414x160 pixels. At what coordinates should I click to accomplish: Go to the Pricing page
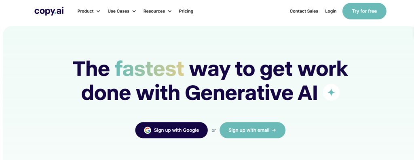pos(186,11)
